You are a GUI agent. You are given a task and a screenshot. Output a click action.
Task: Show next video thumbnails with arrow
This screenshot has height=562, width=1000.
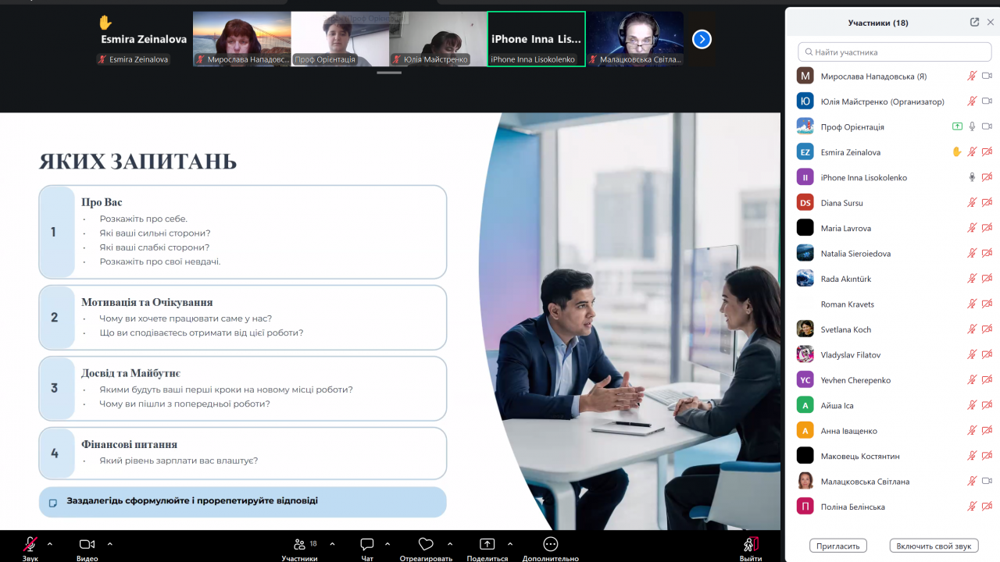click(702, 38)
